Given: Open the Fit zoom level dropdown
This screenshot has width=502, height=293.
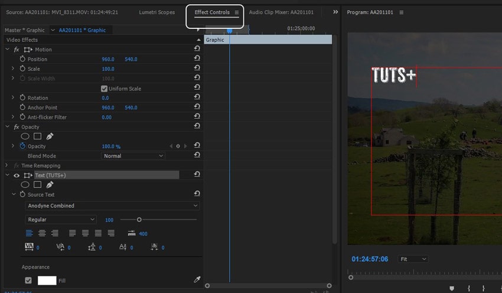Looking at the screenshot, I should (413, 259).
